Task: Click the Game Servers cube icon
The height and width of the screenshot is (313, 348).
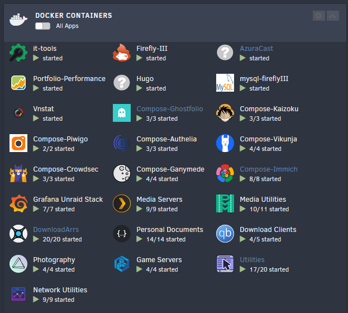Action: (x=122, y=264)
